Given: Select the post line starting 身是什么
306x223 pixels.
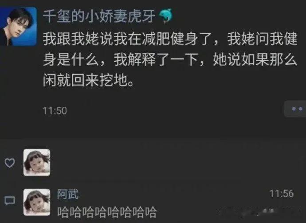Looking at the screenshot, I should 170,59.
